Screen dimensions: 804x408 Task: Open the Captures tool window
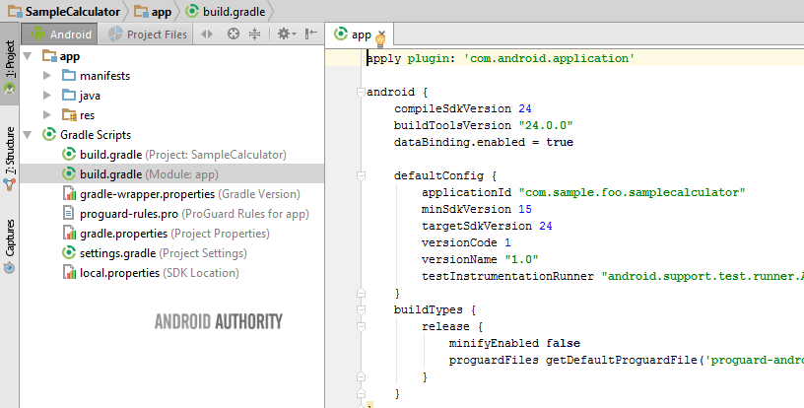tap(10, 246)
